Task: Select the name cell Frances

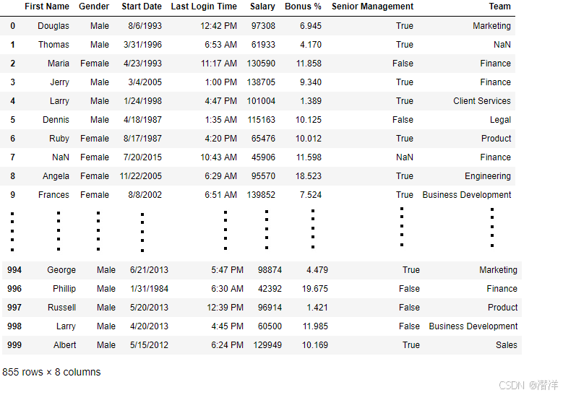Action: tap(54, 195)
